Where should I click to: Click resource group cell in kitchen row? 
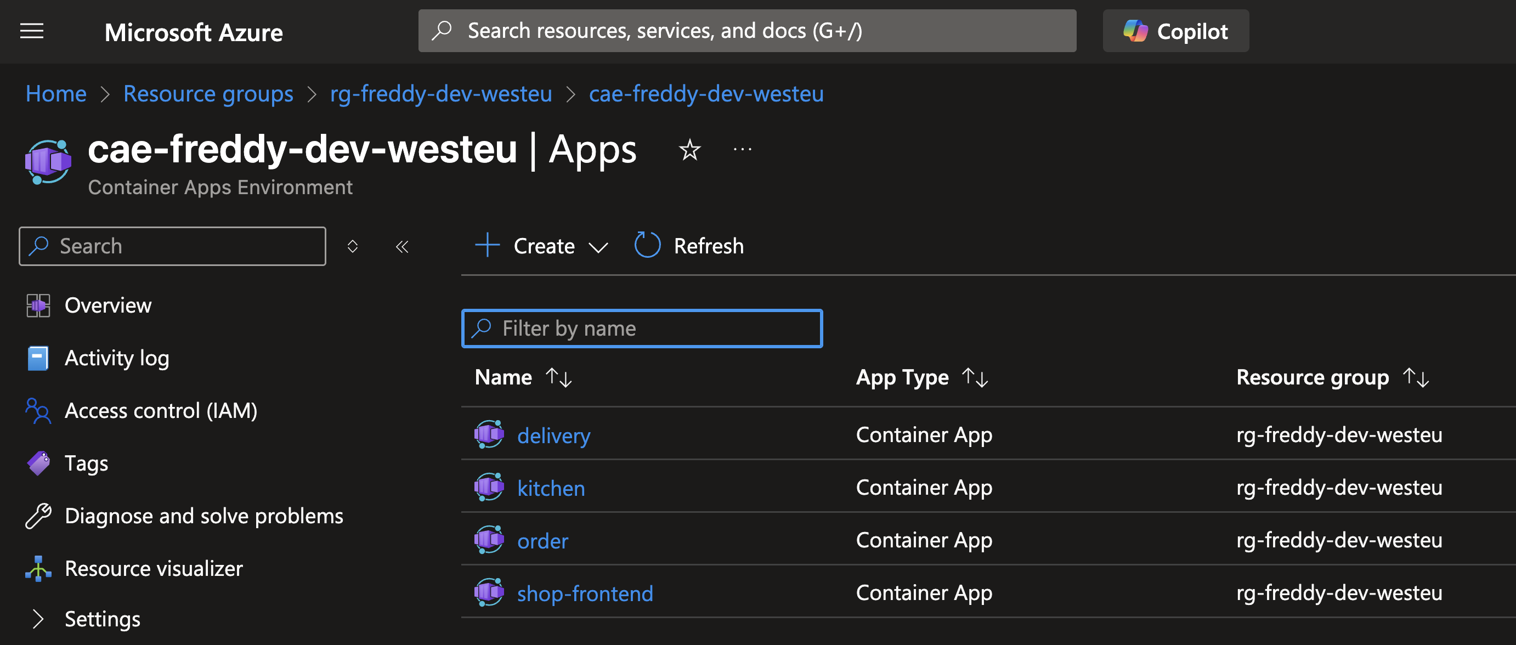coord(1339,487)
